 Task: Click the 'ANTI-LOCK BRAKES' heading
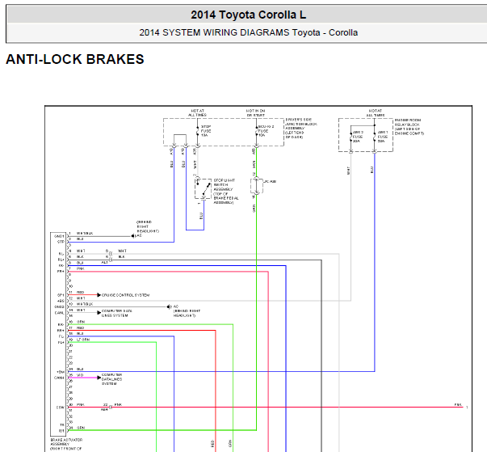[75, 59]
